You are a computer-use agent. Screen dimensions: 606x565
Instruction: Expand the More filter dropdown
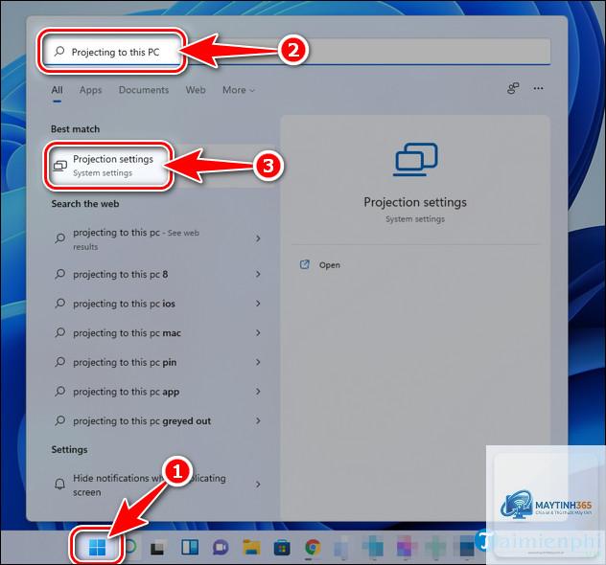coord(239,90)
